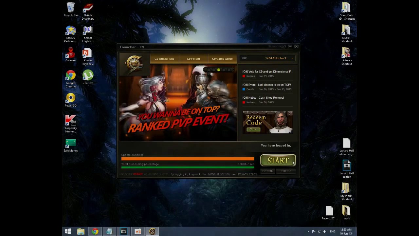Open the C9 Game Guide tab
Image resolution: width=419 pixels, height=236 pixels.
(222, 59)
